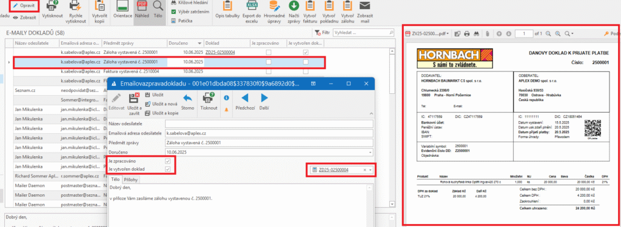Toggle Výběr zatržením checkbox in ribbon
Screen dimensions: 621x227
tap(173, 12)
